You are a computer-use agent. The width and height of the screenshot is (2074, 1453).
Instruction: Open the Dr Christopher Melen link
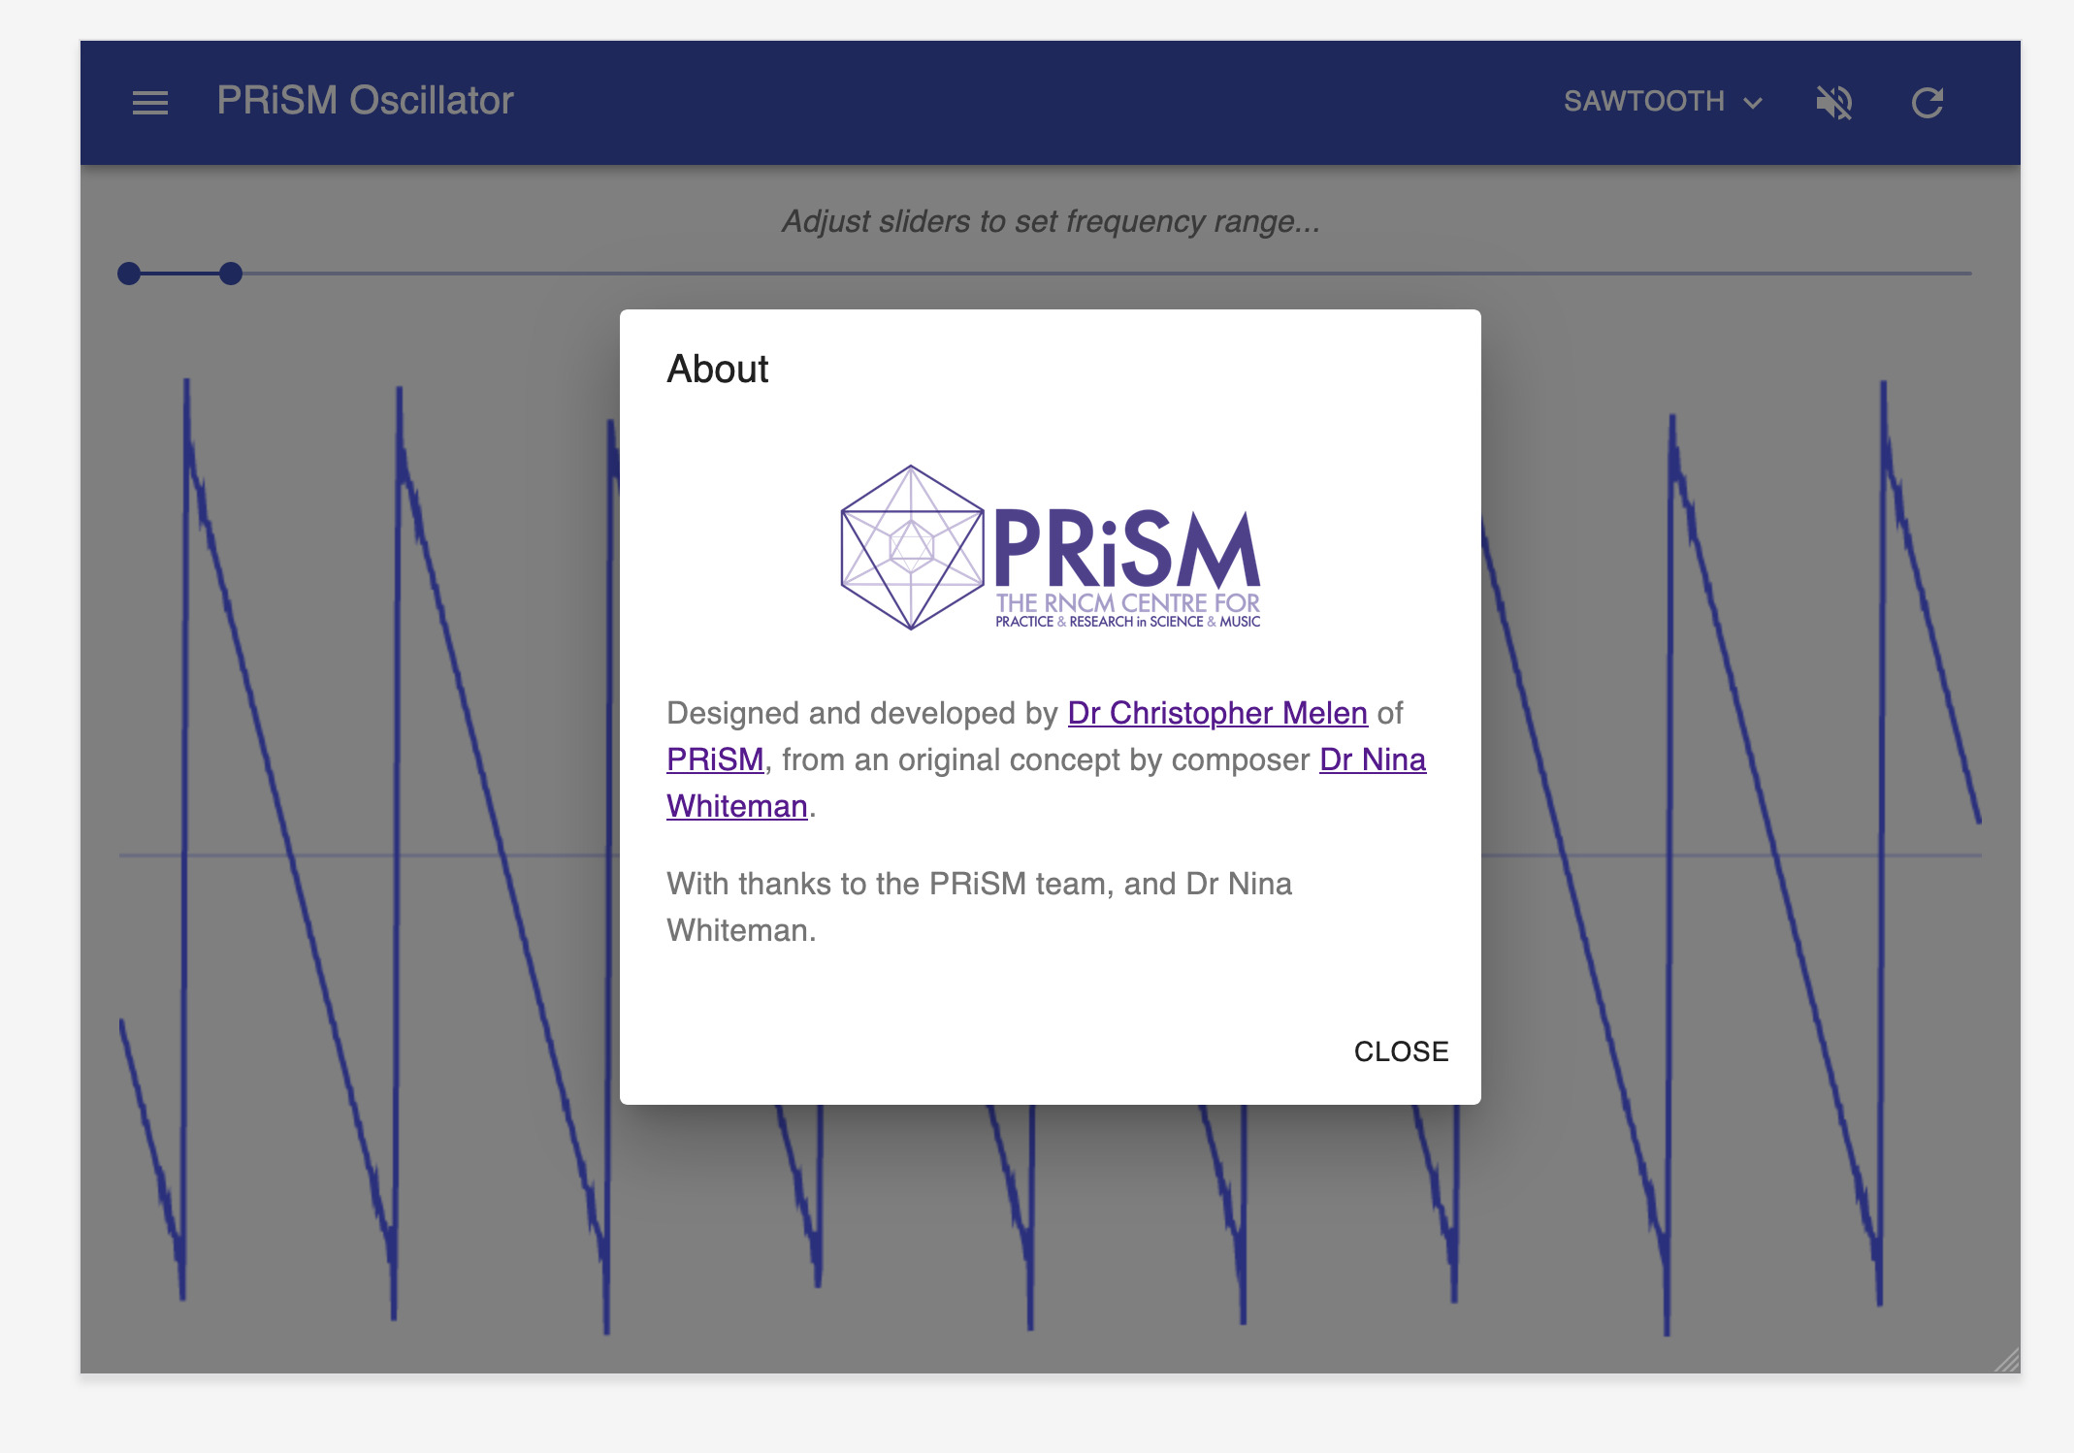click(x=1217, y=713)
